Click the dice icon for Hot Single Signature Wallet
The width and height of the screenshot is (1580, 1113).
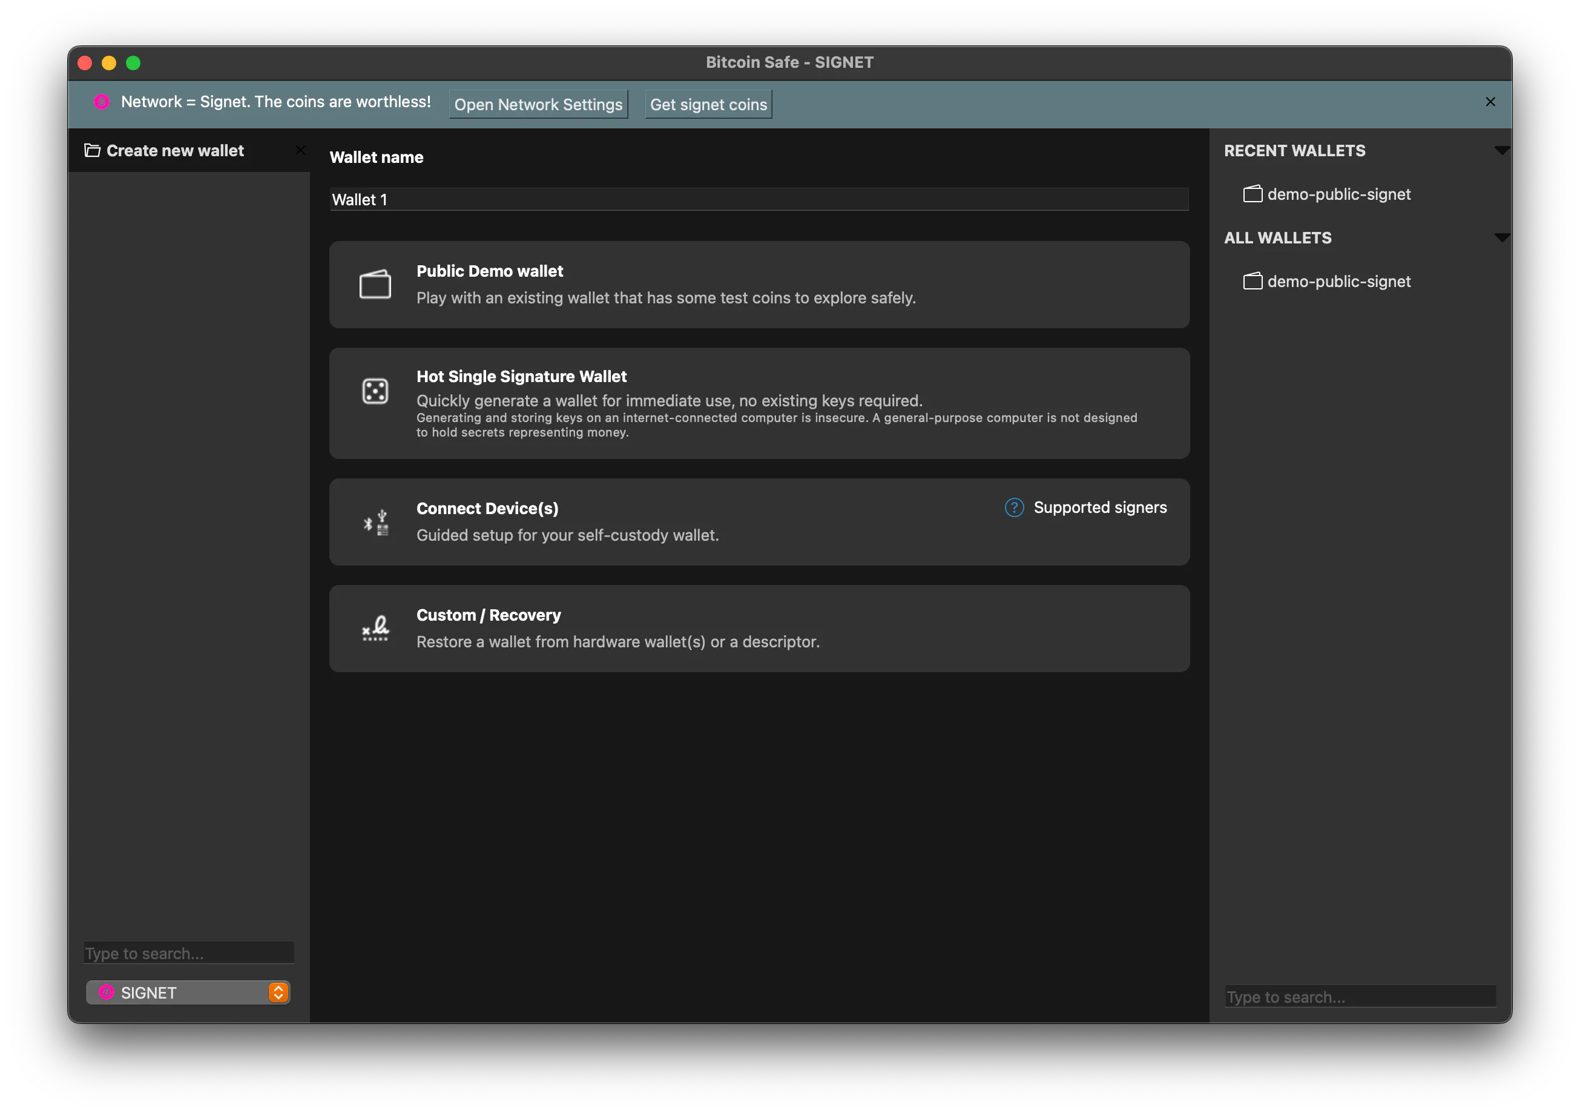[x=375, y=391]
